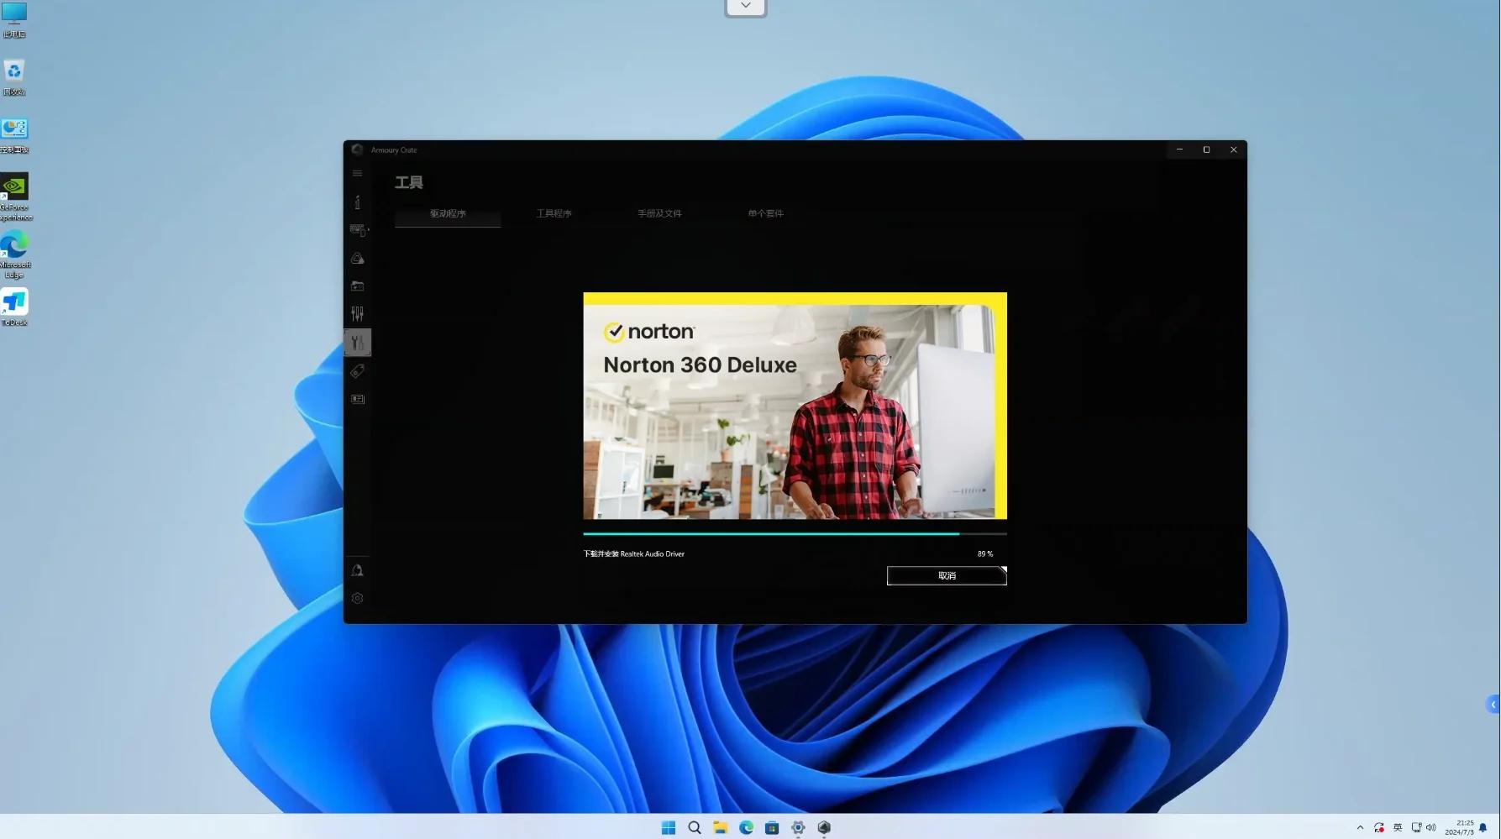Viewport: 1501px width, 839px height.
Task: Click the Norton 360 Deluxe advertisement banner
Action: 795,406
